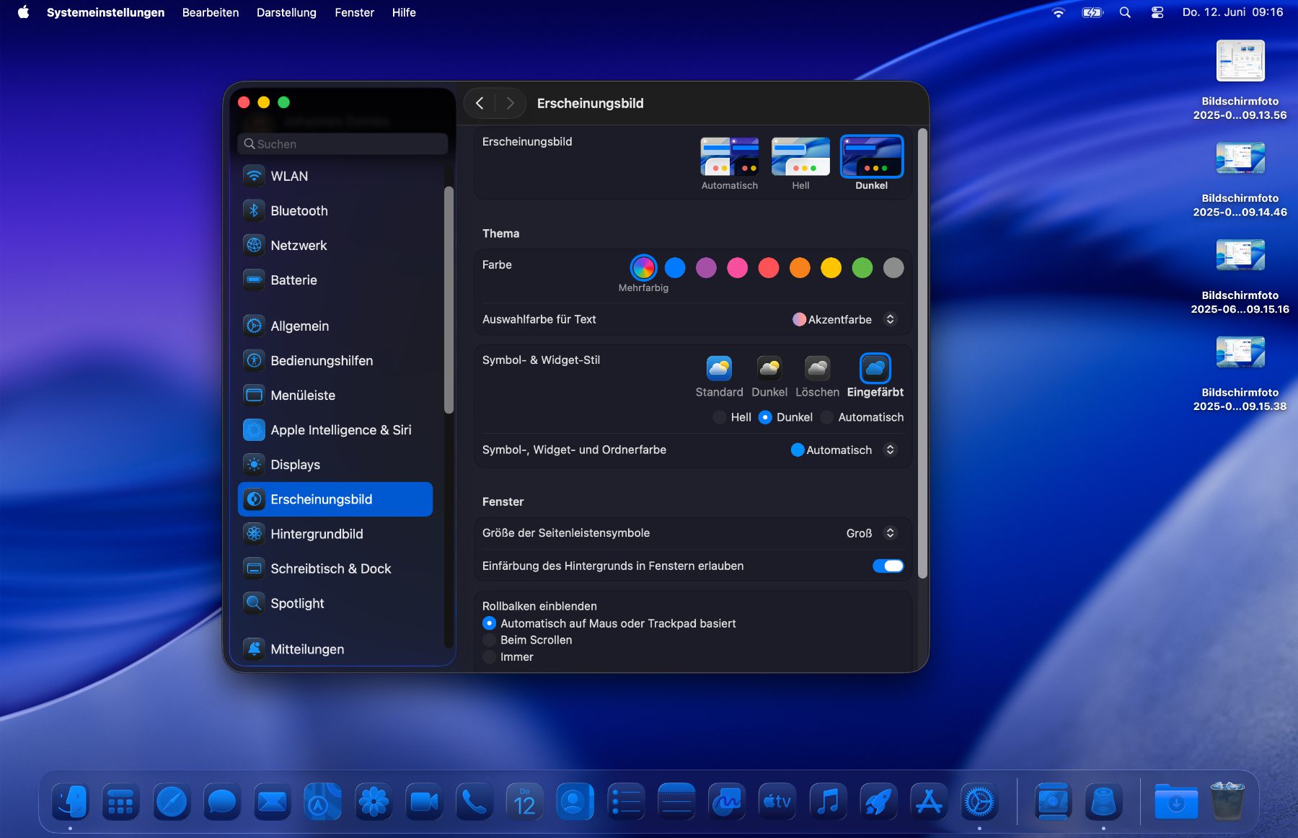Select the Hell appearance option

800,157
